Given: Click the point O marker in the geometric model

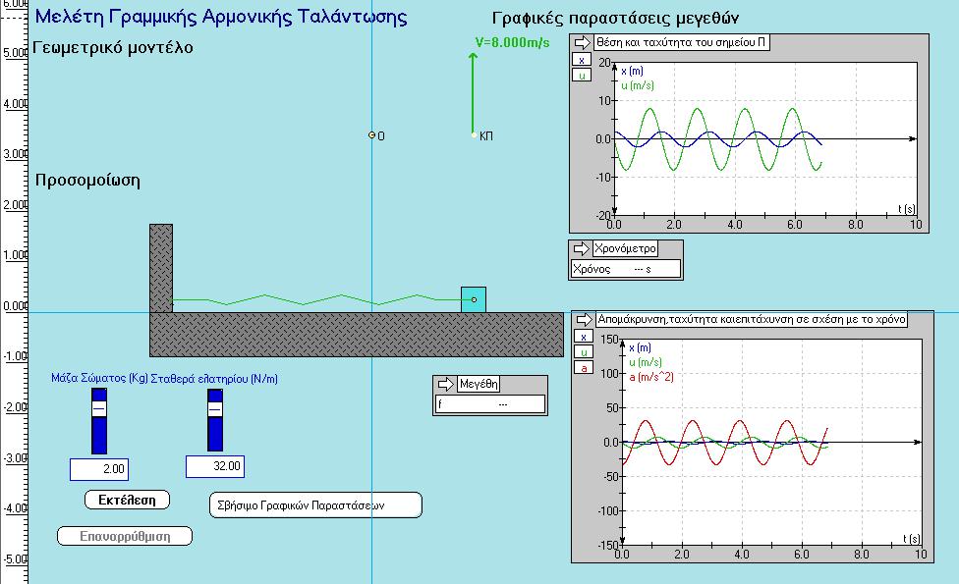Looking at the screenshot, I should pos(371,135).
